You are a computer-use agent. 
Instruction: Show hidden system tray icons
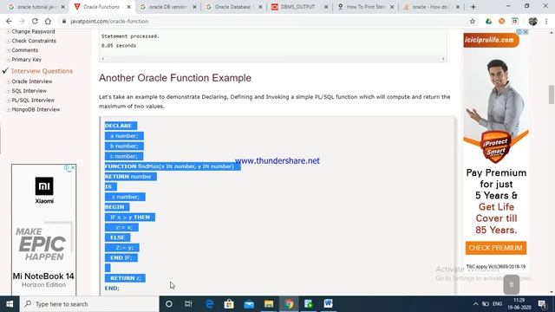pos(475,304)
